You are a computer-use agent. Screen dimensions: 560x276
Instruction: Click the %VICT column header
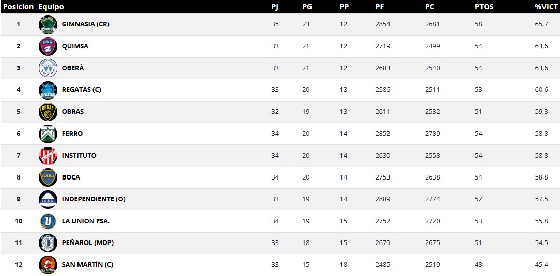[545, 7]
